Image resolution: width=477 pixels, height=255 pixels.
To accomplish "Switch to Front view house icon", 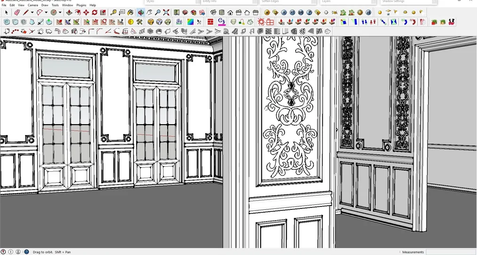I will coord(230,12).
